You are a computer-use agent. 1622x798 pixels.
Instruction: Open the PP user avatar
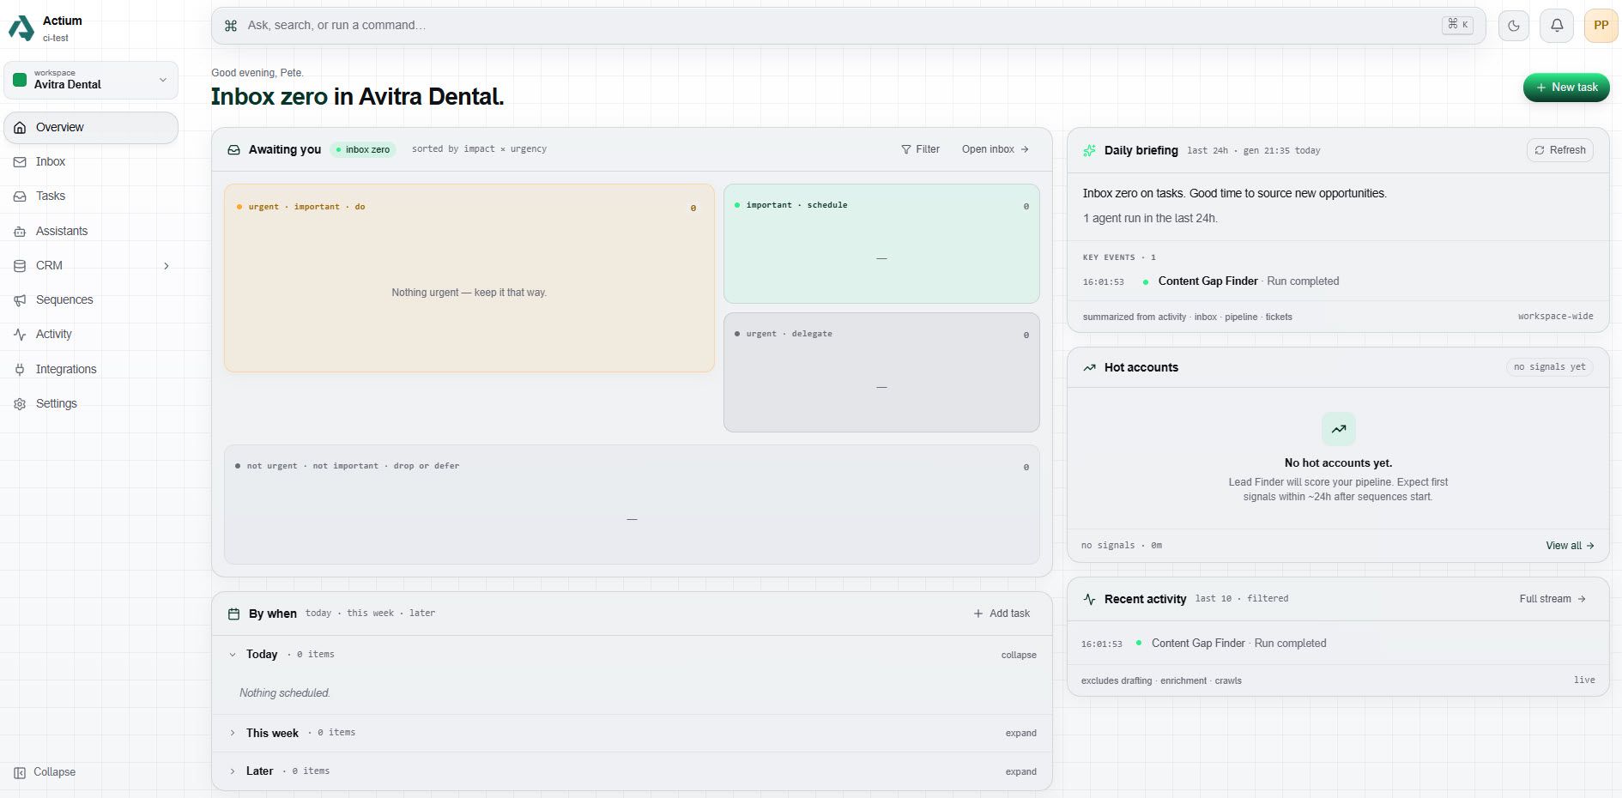pos(1601,26)
